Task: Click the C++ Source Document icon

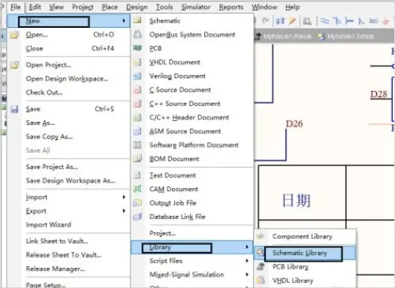Action: pos(137,104)
